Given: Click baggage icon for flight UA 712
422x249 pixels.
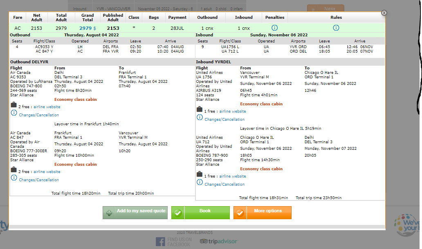Looking at the screenshot, I should click(200, 176).
